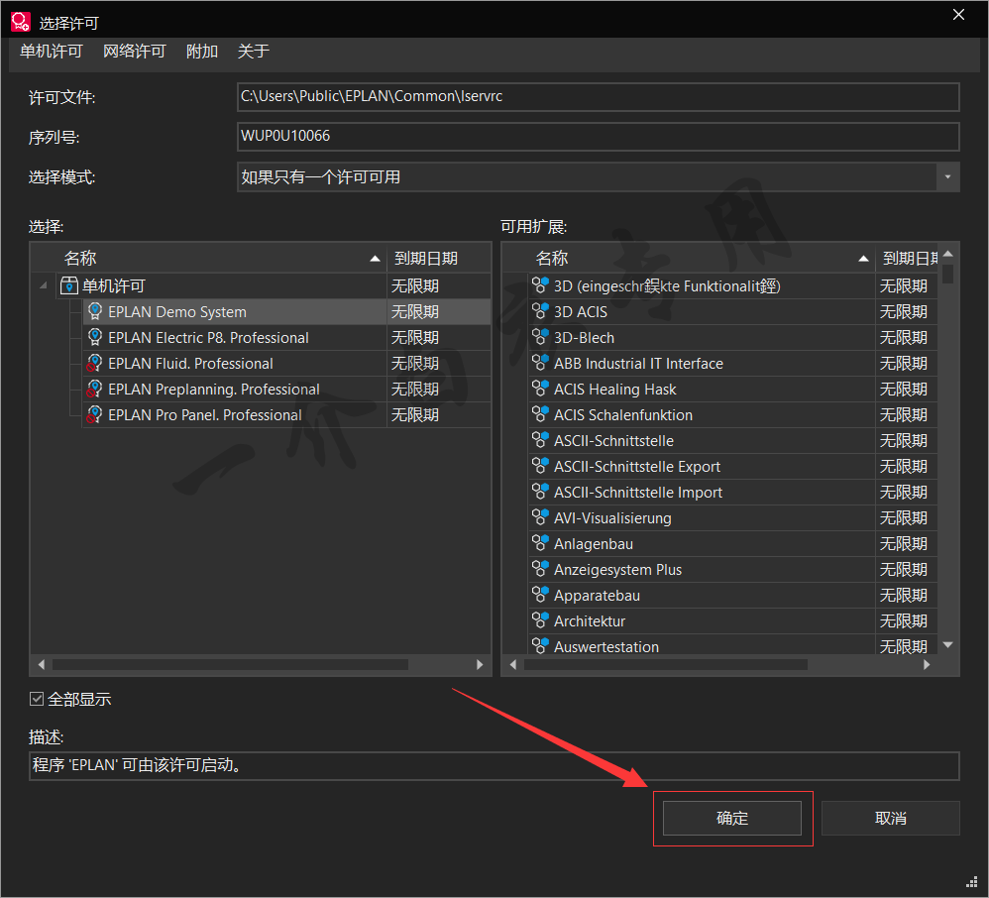Viewport: 989px width, 898px height.
Task: Sort available extensions by 名称 column
Action: pyautogui.click(x=689, y=258)
